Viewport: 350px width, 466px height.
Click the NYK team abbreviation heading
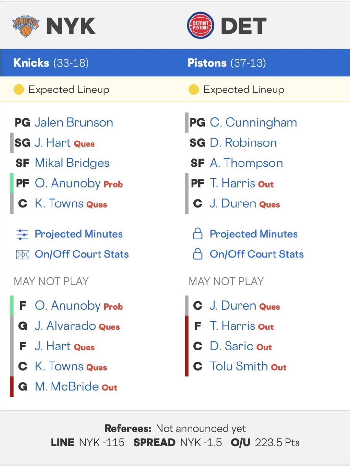71,26
